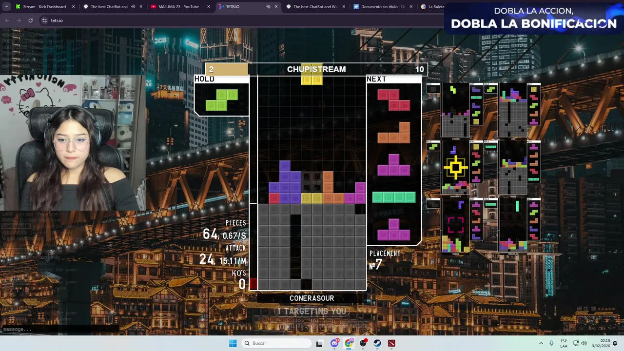Click the PLACEMENT №7 readout

[x=385, y=261]
